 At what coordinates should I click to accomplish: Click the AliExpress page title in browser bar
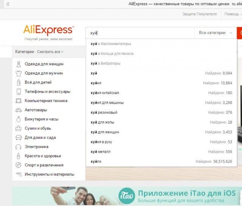[179, 4]
